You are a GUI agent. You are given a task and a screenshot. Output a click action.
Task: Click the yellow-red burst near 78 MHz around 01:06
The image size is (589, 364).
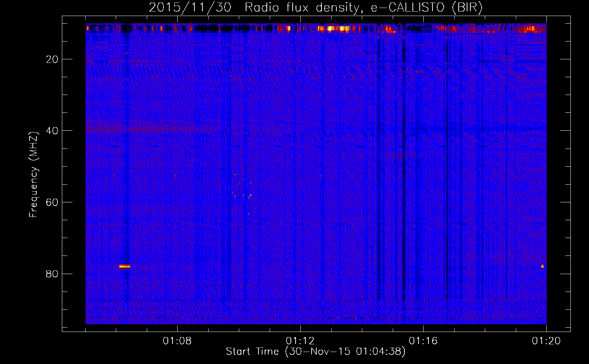(124, 266)
